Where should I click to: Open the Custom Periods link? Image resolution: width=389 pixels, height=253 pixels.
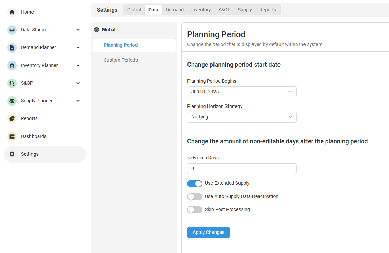[x=121, y=60]
